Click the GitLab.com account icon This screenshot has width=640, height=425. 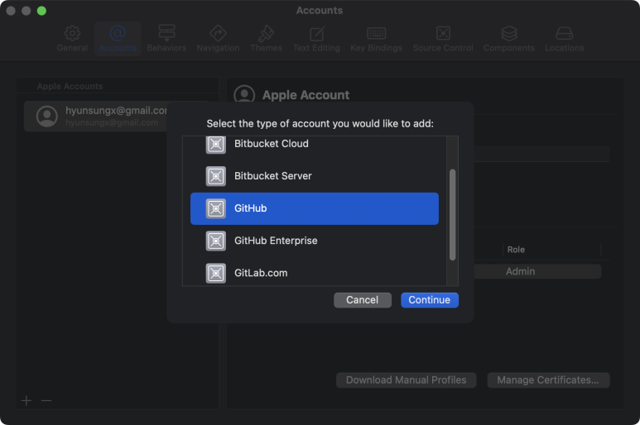point(215,273)
